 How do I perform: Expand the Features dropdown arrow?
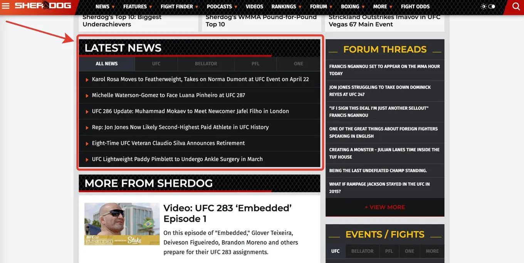pos(151,7)
